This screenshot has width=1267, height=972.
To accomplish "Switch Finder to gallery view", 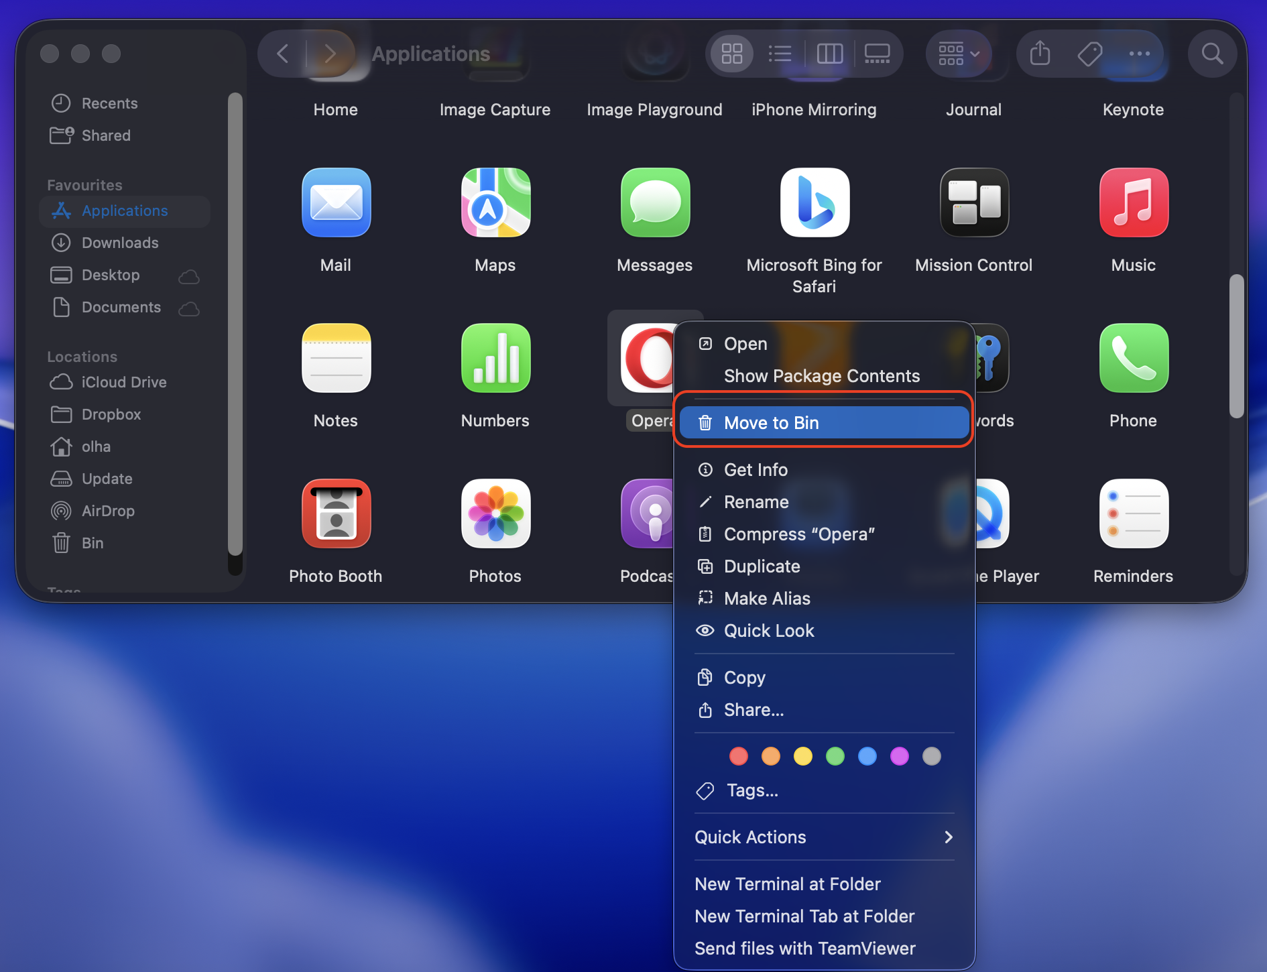I will [x=877, y=54].
